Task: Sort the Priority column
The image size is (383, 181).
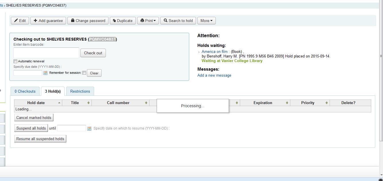Action: (326, 103)
